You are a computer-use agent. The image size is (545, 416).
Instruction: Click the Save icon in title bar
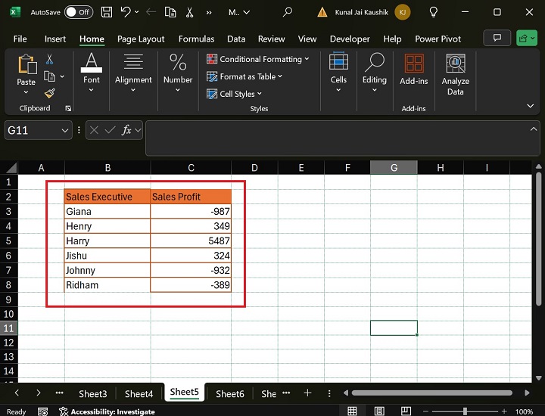107,12
